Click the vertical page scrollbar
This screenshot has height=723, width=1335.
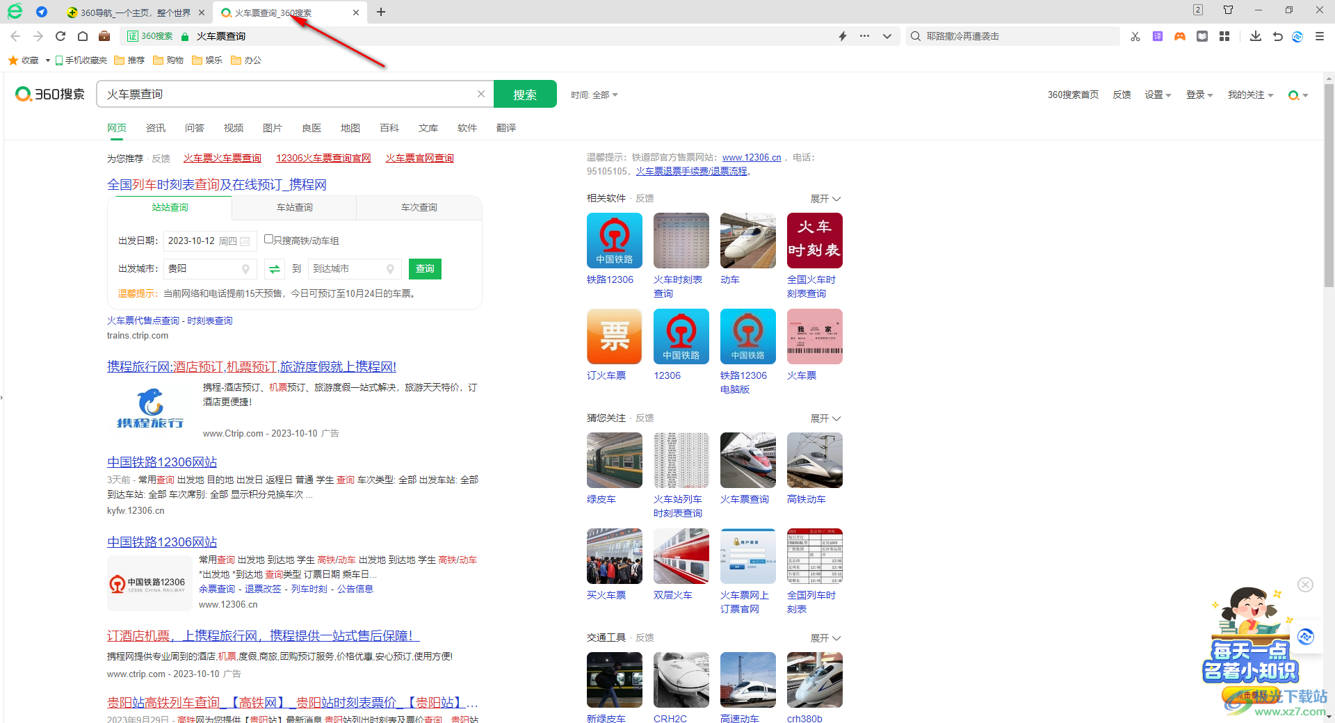1329,186
